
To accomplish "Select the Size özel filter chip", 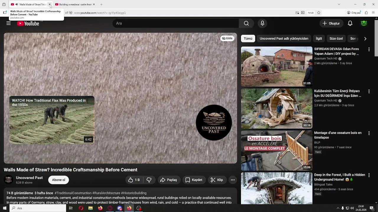I will coord(336,39).
